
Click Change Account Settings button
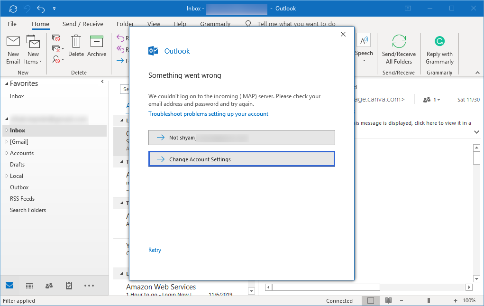coord(242,159)
